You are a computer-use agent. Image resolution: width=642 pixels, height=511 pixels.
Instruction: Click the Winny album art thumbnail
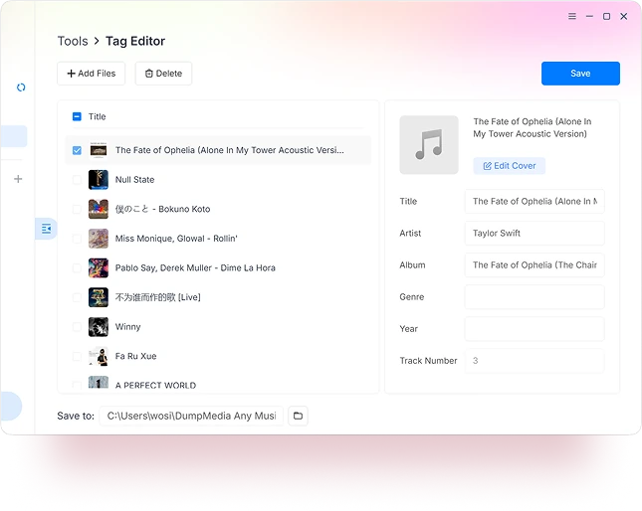coord(98,327)
